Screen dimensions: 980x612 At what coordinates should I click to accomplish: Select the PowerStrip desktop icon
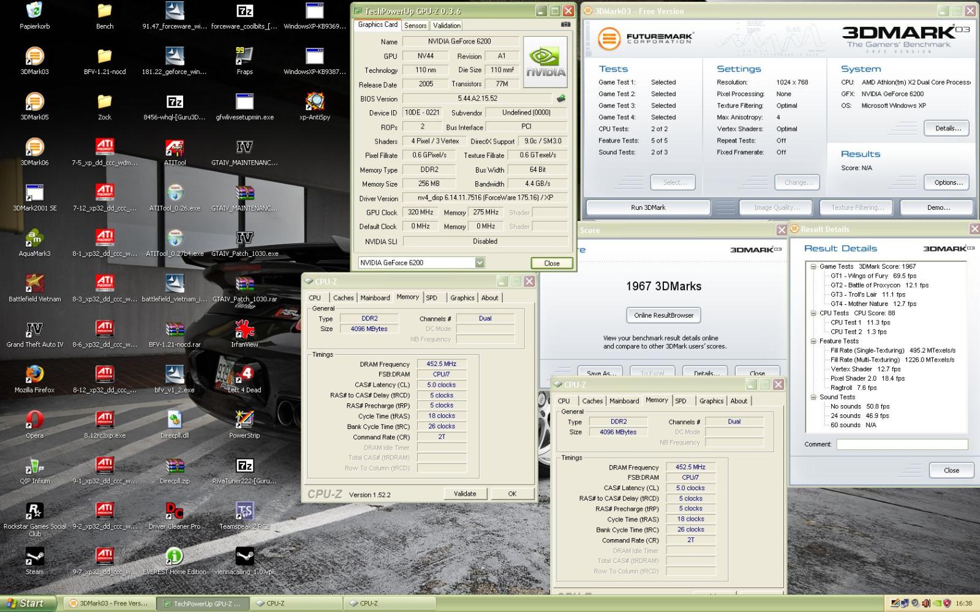tap(244, 424)
